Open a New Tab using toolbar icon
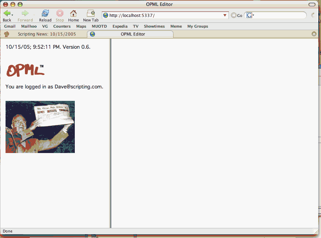 pos(91,13)
